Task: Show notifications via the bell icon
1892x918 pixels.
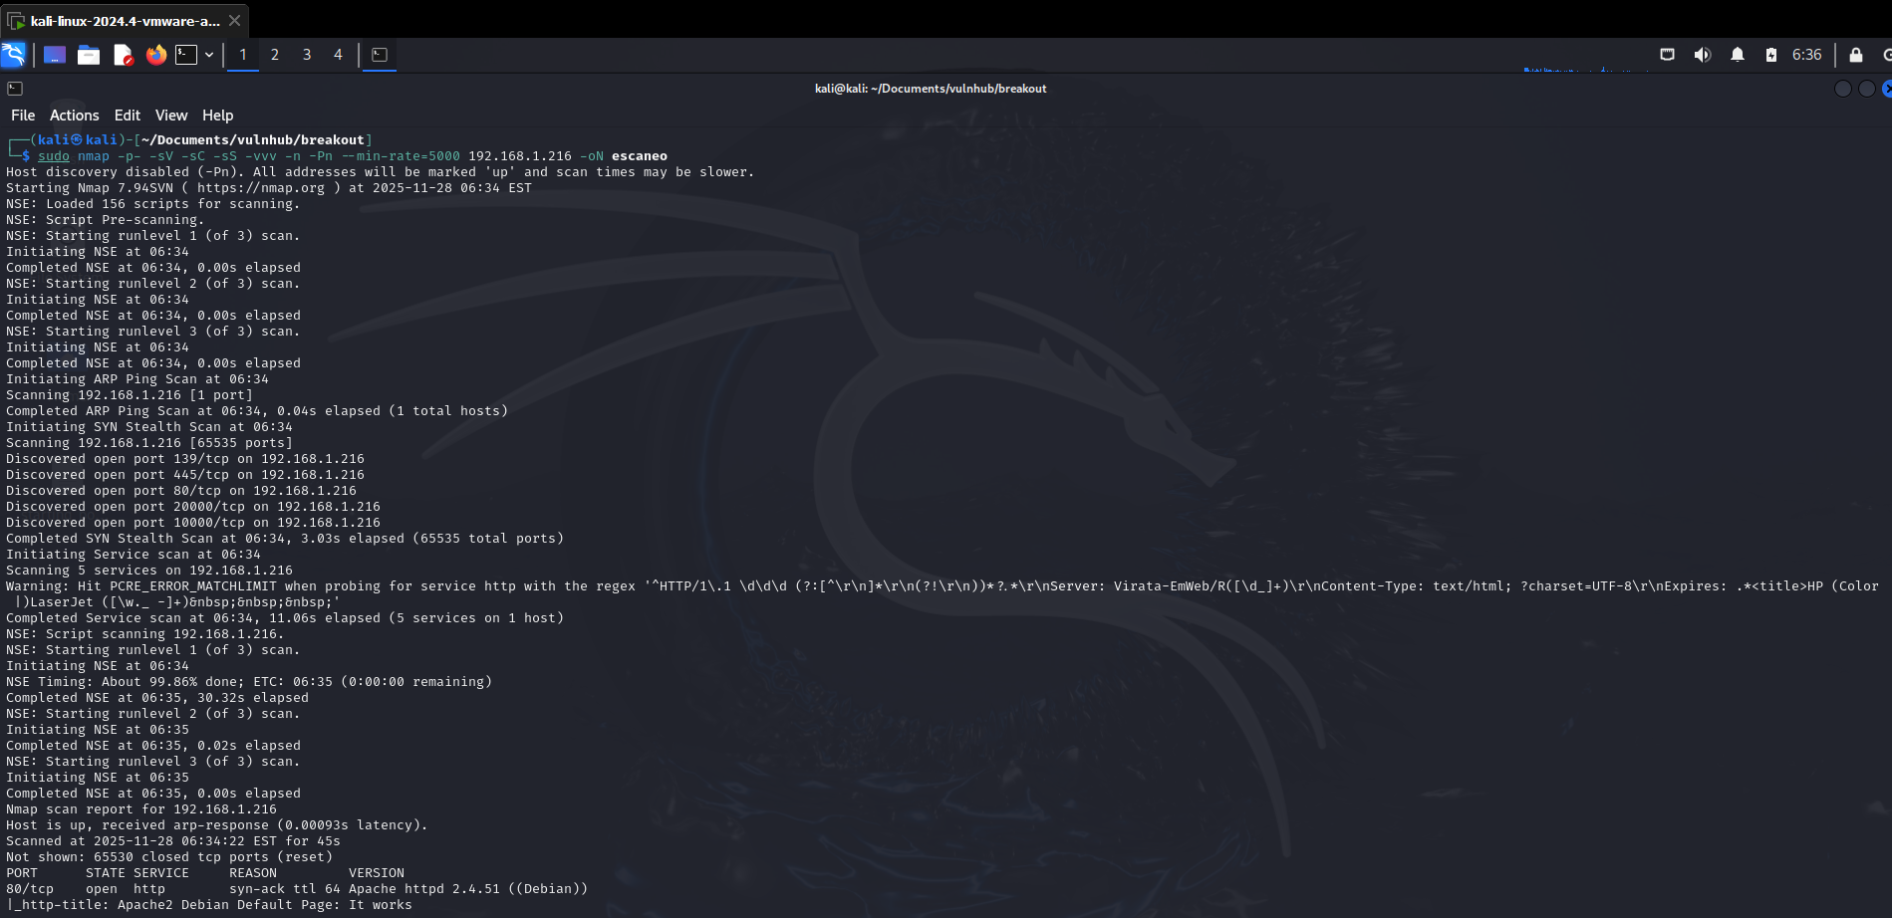Action: coord(1738,55)
